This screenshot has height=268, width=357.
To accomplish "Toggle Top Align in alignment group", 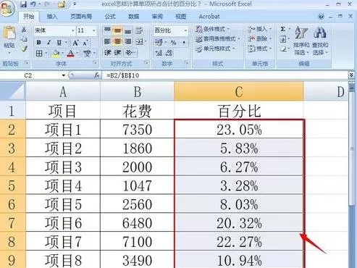I will 107,30.
